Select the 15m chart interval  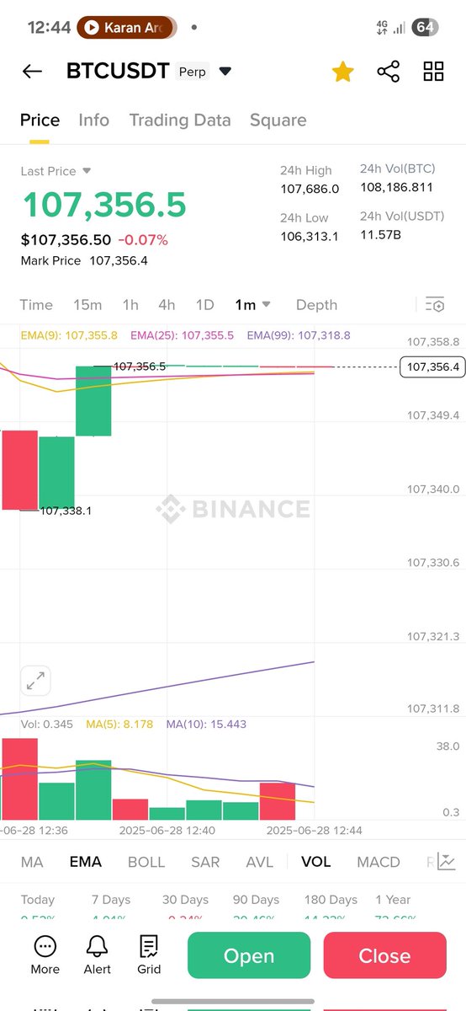[x=87, y=305]
